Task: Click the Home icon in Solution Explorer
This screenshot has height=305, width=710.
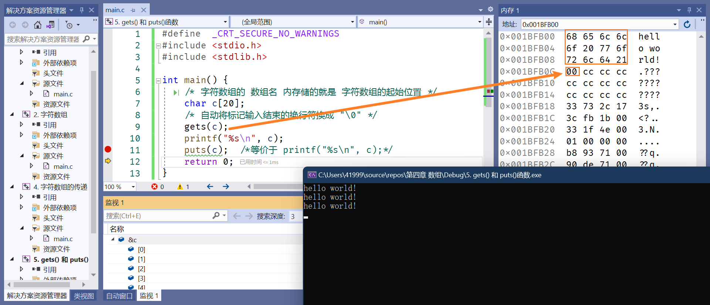Action: click(38, 25)
